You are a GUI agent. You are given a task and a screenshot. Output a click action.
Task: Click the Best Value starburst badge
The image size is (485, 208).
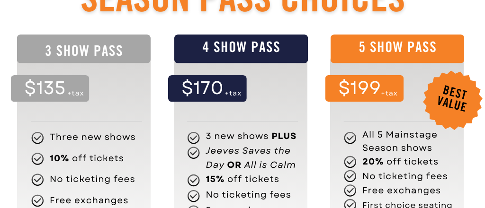coord(452,100)
